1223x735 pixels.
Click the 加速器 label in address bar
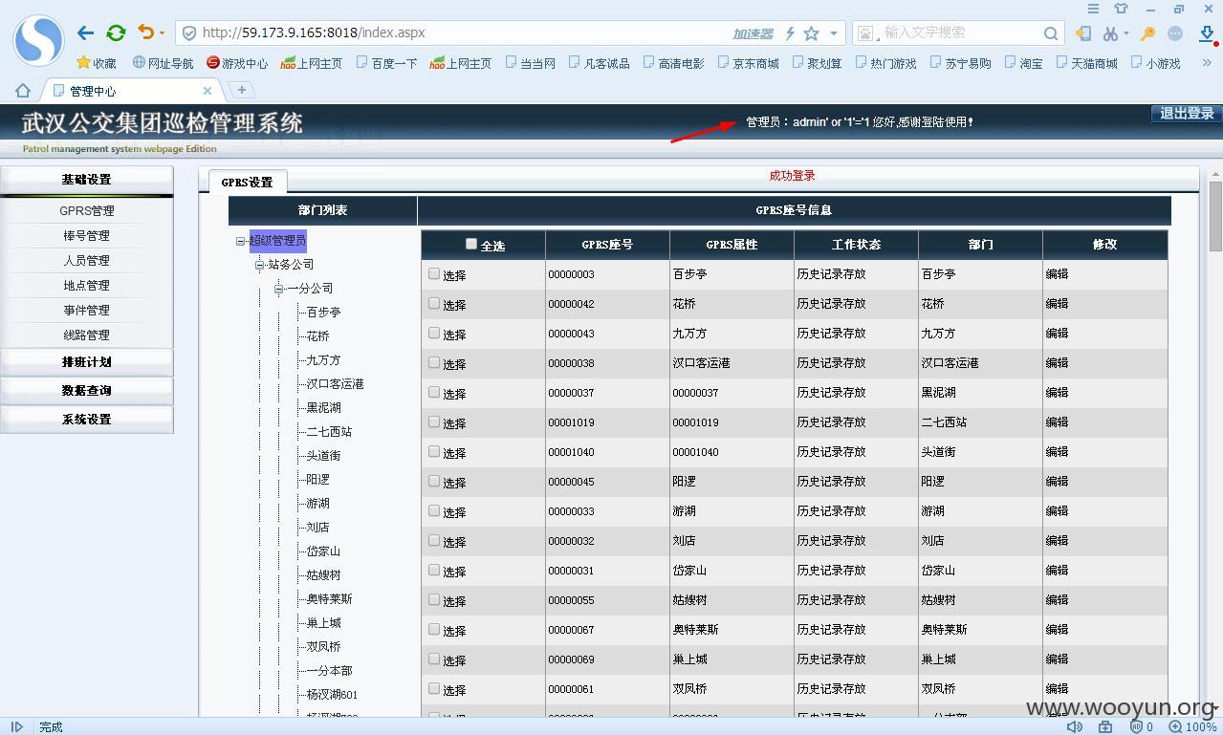[753, 33]
